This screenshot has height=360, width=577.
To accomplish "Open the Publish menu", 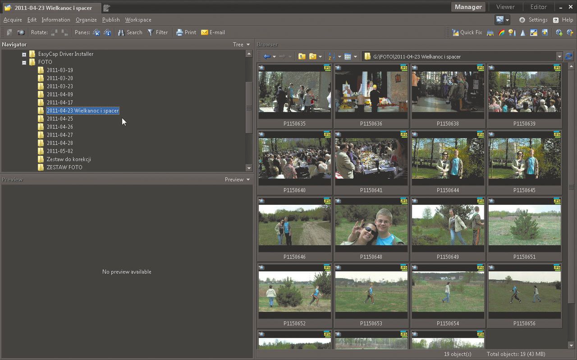I will point(111,20).
